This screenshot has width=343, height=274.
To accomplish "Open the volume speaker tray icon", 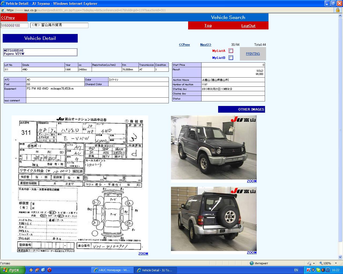I will (x=323, y=270).
